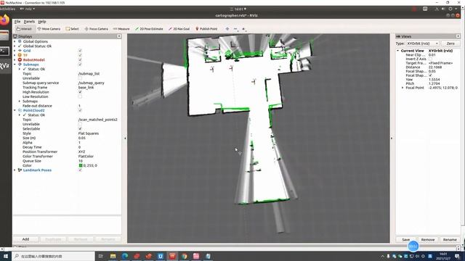
Task: Open the Ubuntu Activities overview
Action: pyautogui.click(x=7, y=9)
